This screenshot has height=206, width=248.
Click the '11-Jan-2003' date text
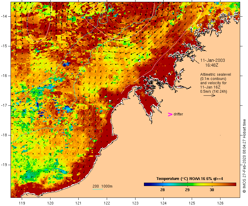[213, 60]
